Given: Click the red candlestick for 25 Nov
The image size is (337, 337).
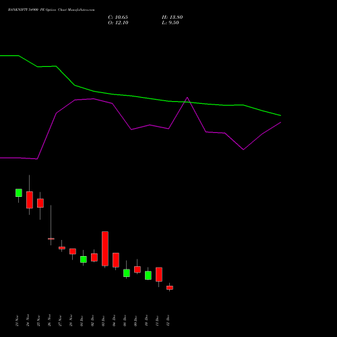Looking at the screenshot, I should [x=40, y=203].
